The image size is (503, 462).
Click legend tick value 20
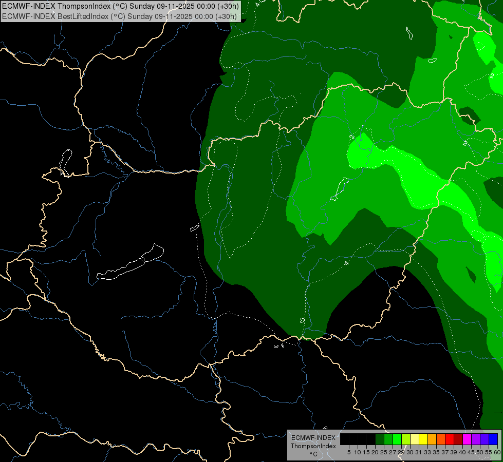coord(375,452)
